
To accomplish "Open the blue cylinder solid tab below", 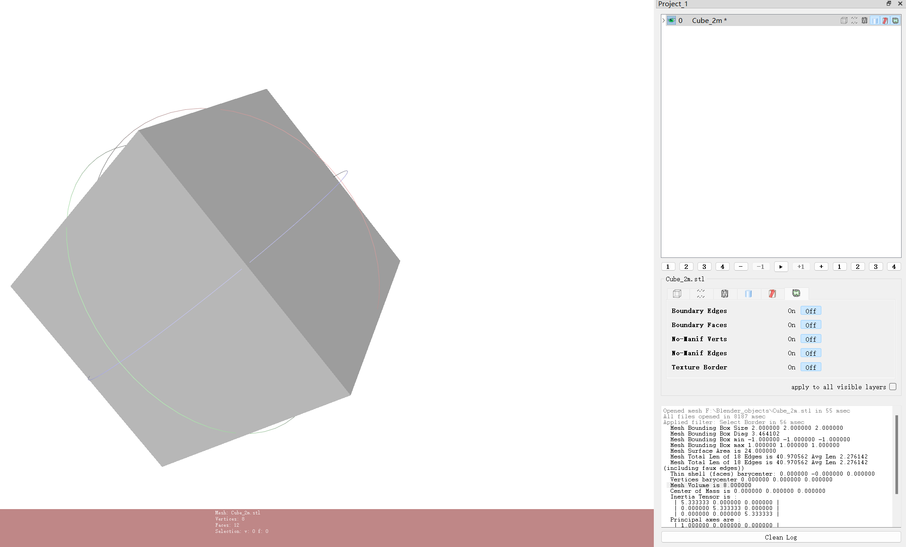I will click(748, 294).
